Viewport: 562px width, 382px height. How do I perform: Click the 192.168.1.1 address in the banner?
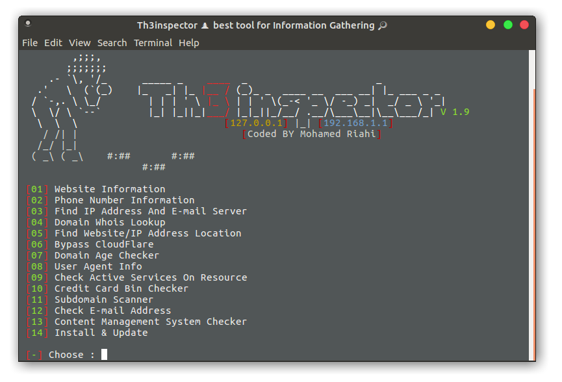tap(357, 122)
